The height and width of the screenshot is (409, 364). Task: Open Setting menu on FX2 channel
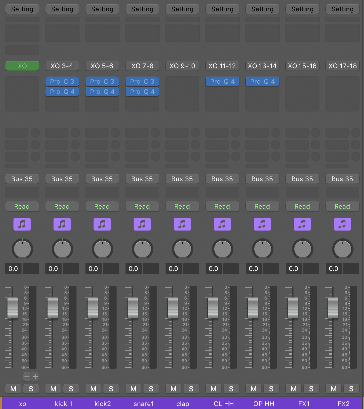tap(342, 9)
